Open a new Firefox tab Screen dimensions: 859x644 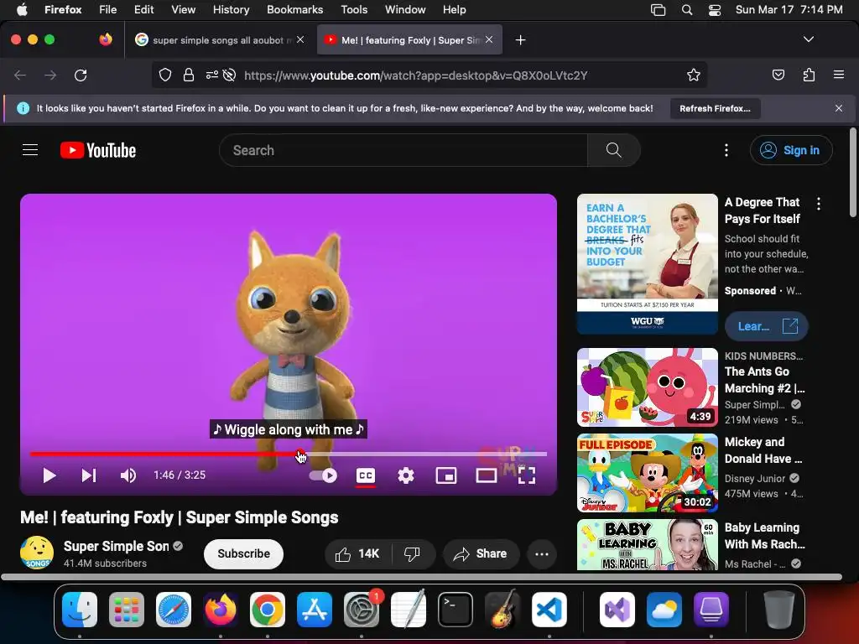click(520, 40)
